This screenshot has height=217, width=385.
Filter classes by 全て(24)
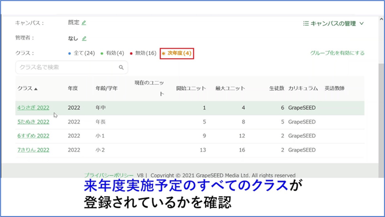(81, 53)
